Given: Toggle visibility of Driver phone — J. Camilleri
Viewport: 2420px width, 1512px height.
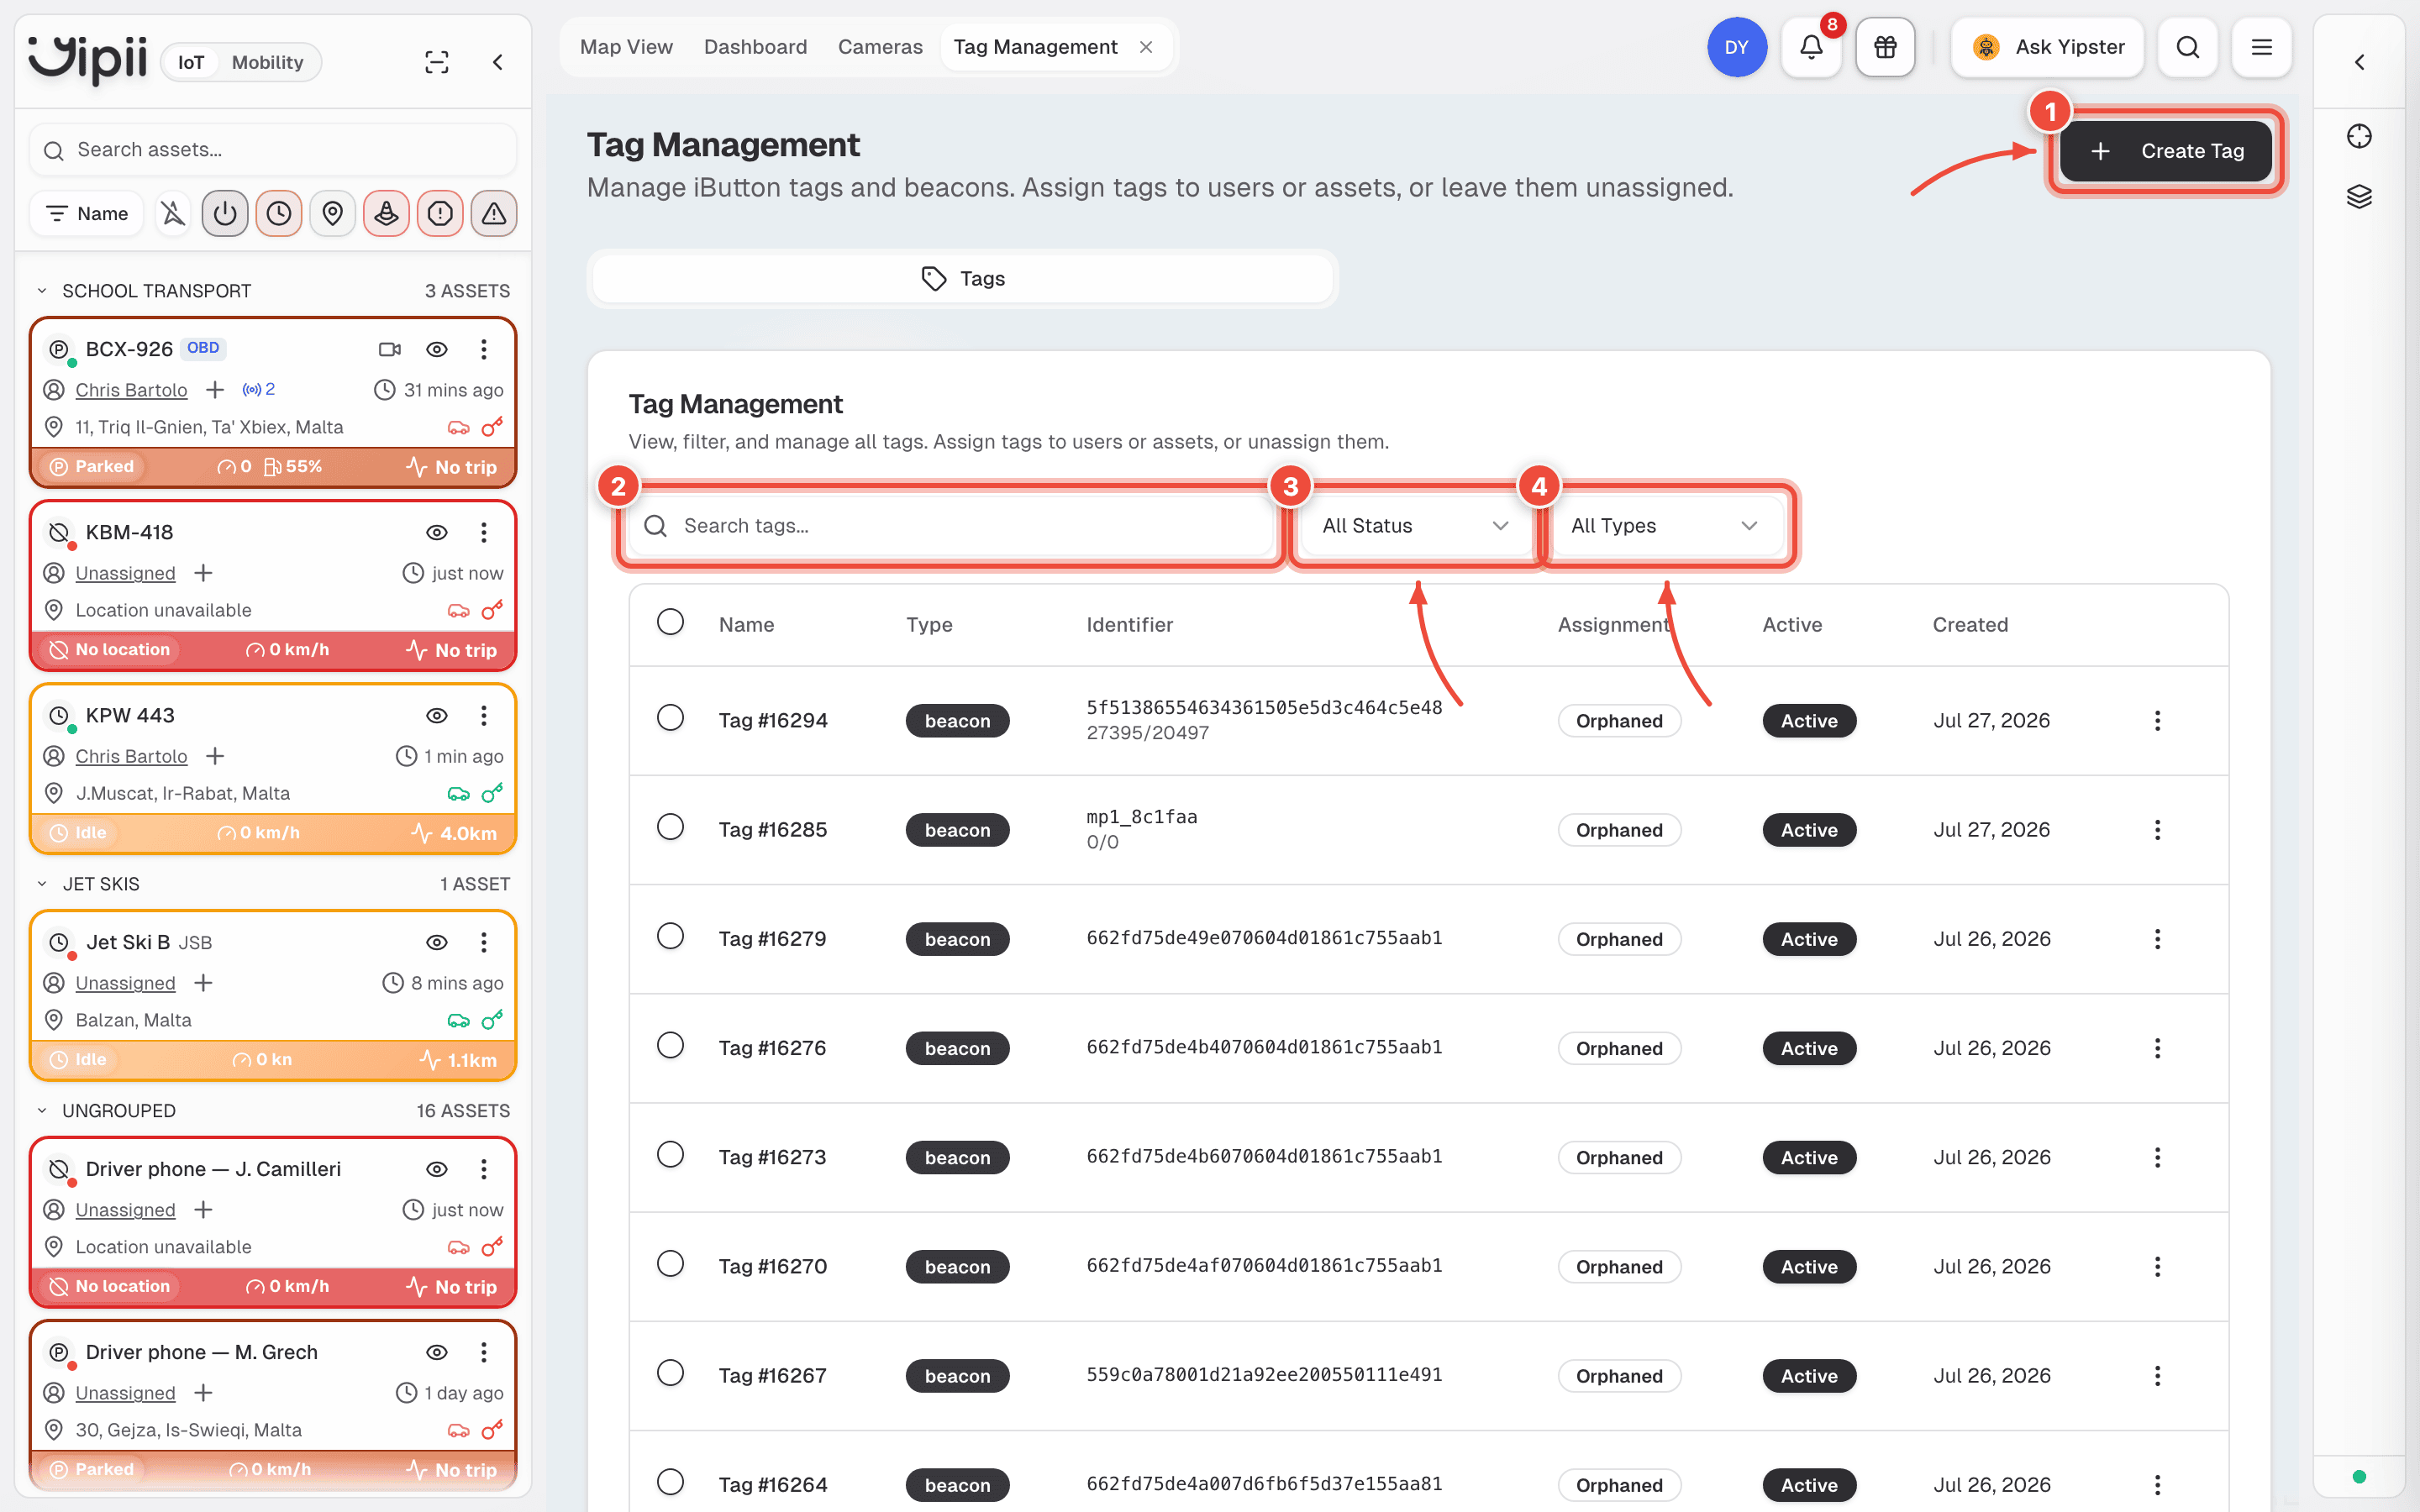Looking at the screenshot, I should pyautogui.click(x=437, y=1169).
